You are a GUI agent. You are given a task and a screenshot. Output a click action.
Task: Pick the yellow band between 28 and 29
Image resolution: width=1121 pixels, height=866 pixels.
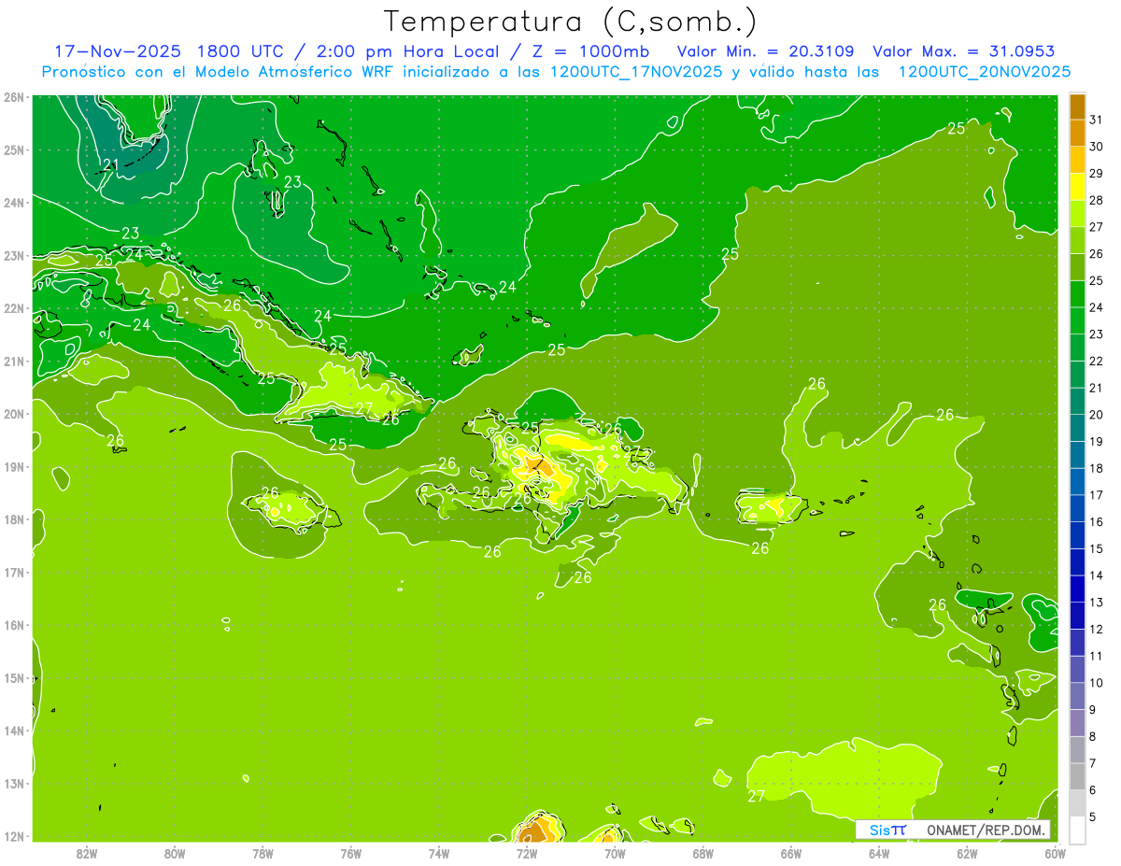[x=1078, y=187]
